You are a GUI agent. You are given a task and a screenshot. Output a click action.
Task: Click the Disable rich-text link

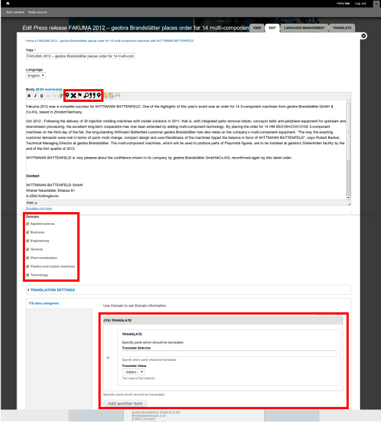pos(39,208)
